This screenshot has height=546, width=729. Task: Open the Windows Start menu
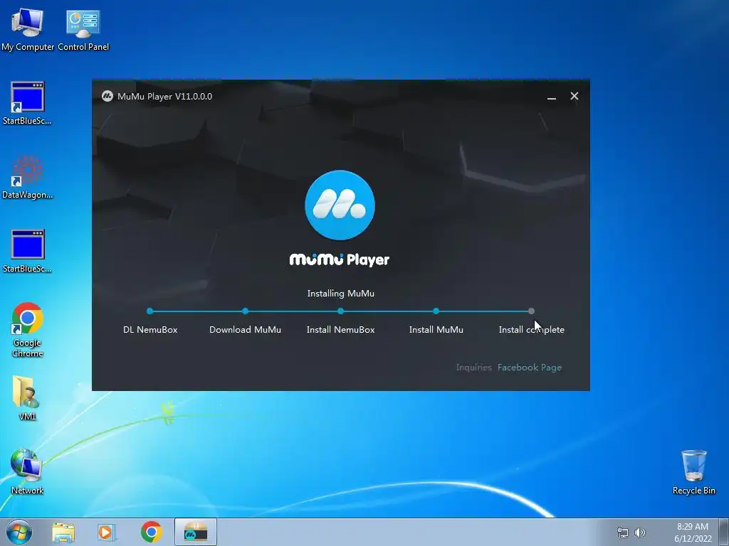19,532
